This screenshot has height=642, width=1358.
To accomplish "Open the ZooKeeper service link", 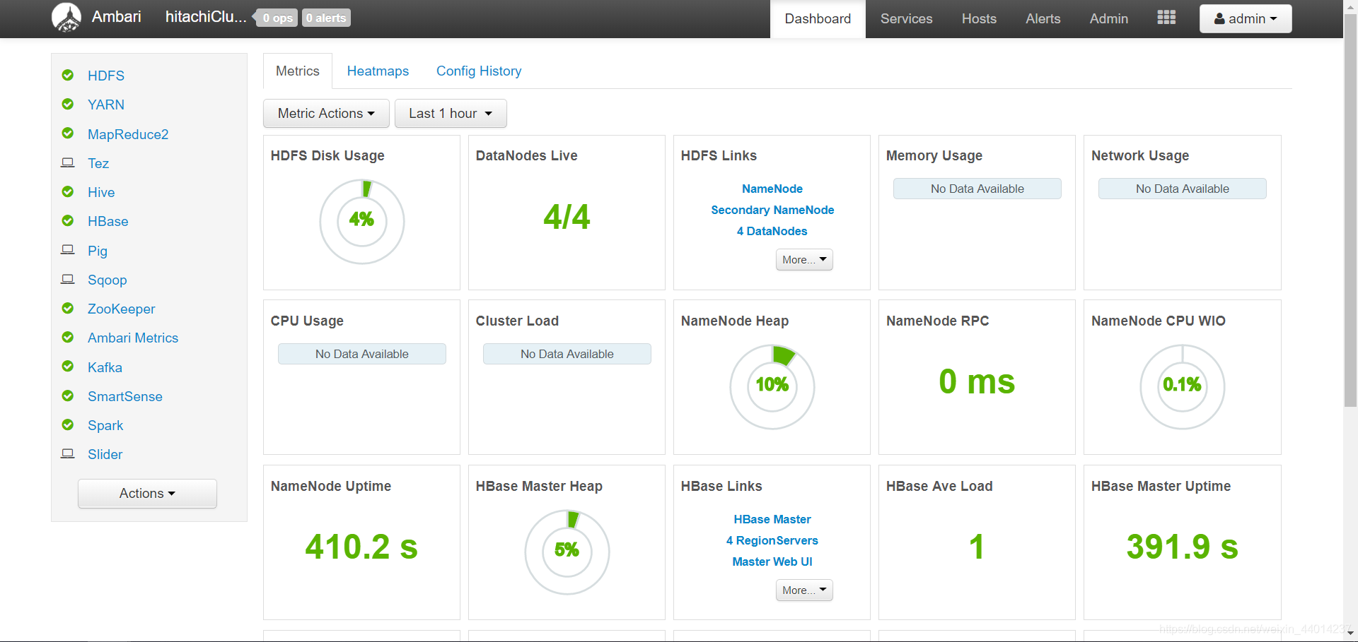I will pyautogui.click(x=122, y=309).
